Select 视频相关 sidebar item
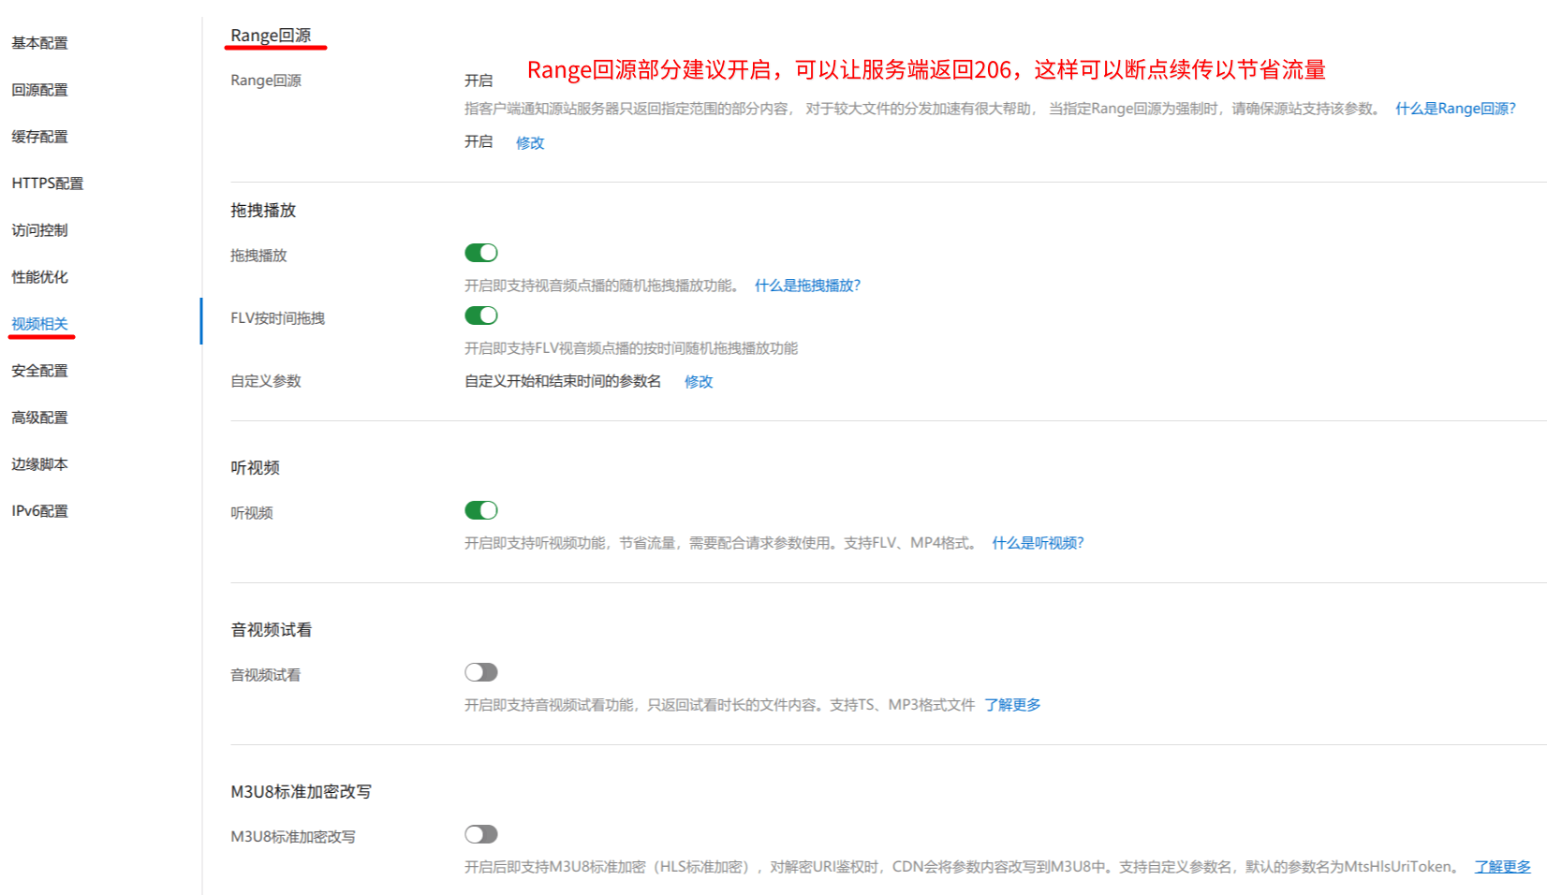Viewport: 1547px width, 895px height. click(x=39, y=324)
